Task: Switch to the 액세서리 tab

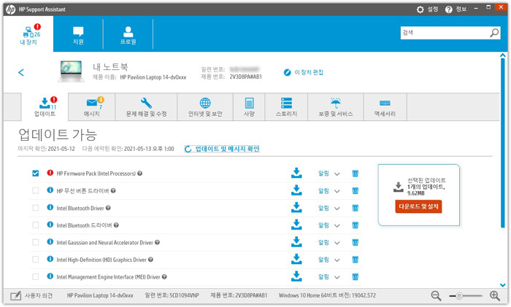Action: point(385,106)
